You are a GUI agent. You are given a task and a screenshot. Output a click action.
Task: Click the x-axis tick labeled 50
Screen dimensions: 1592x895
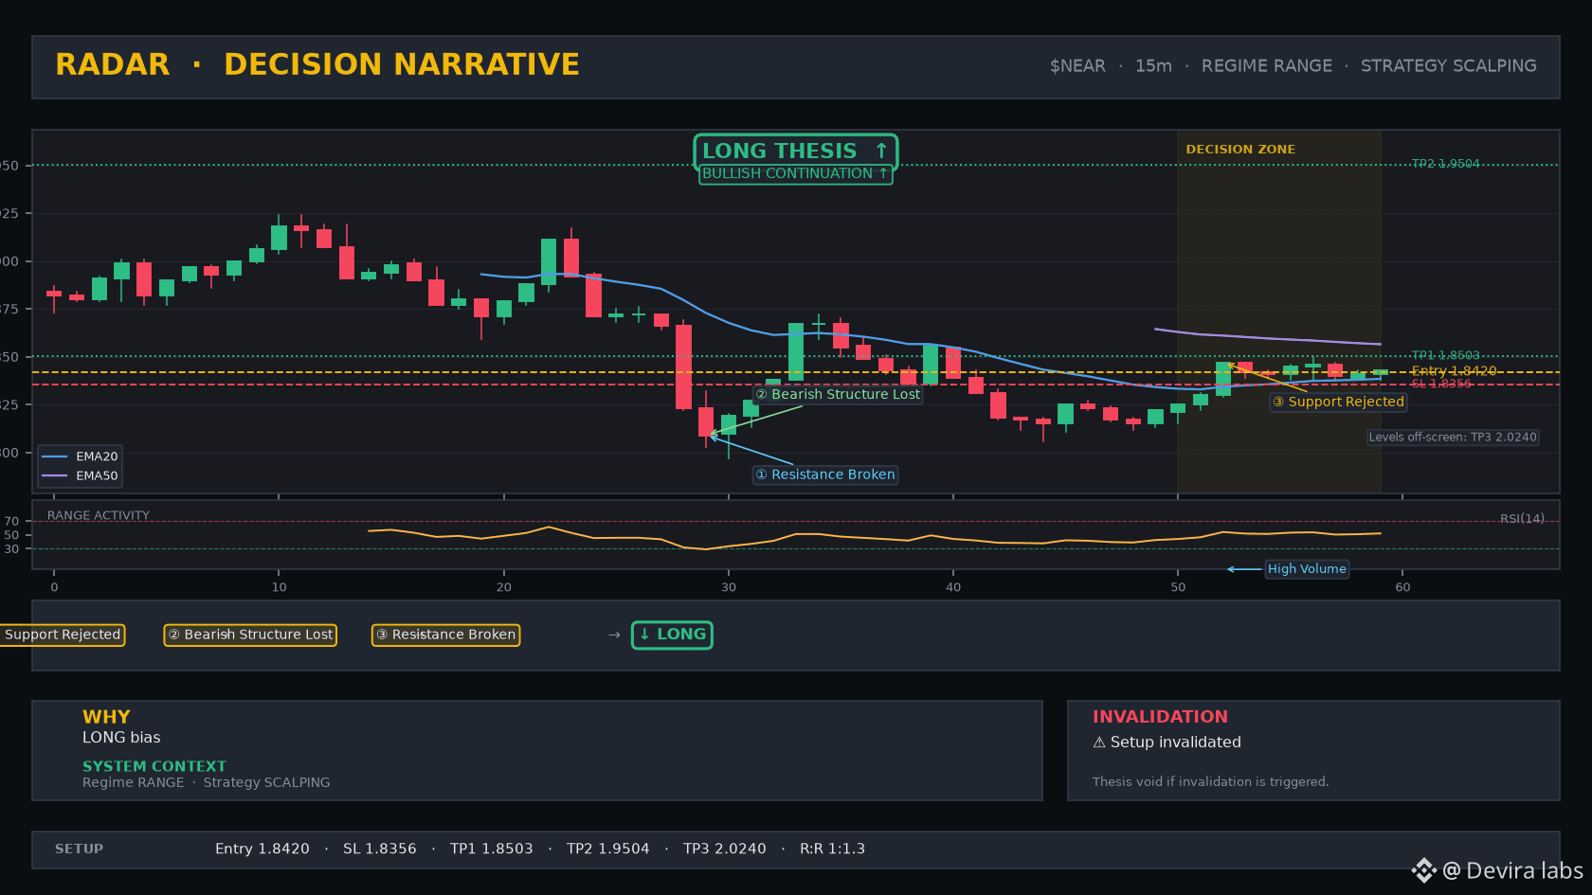(x=1178, y=587)
